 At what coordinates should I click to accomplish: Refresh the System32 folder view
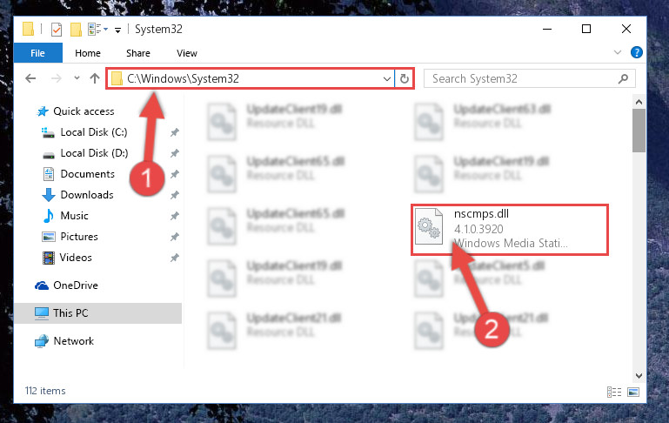point(404,78)
